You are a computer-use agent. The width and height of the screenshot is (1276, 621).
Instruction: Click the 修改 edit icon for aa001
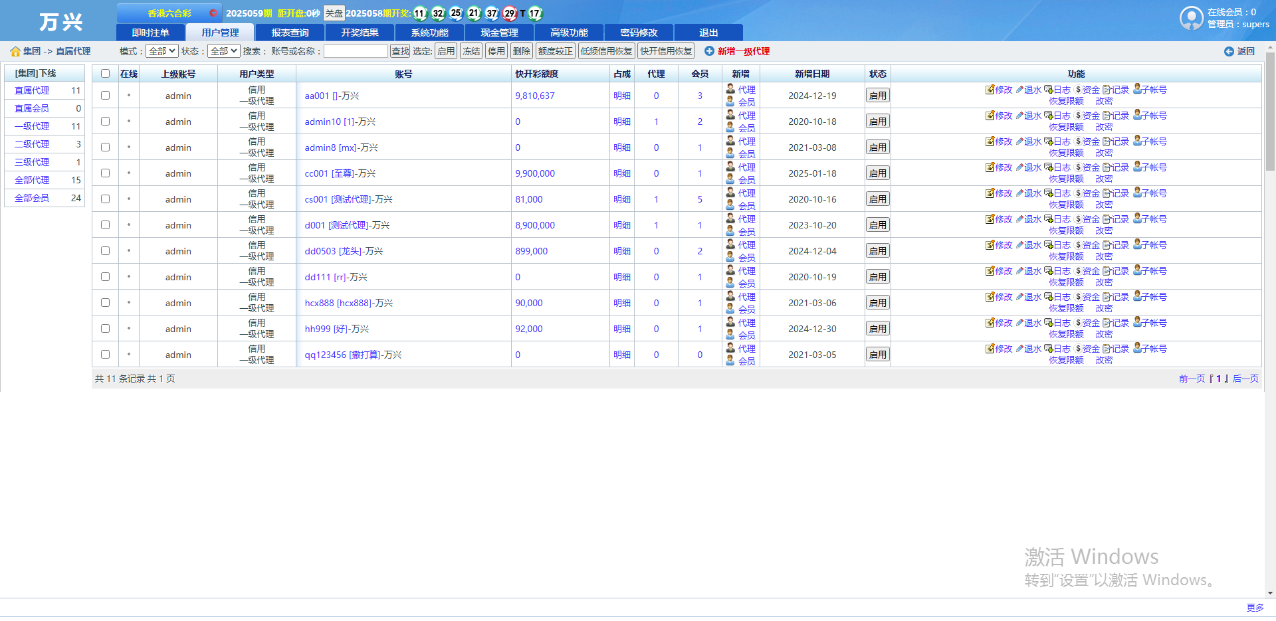pyautogui.click(x=990, y=90)
